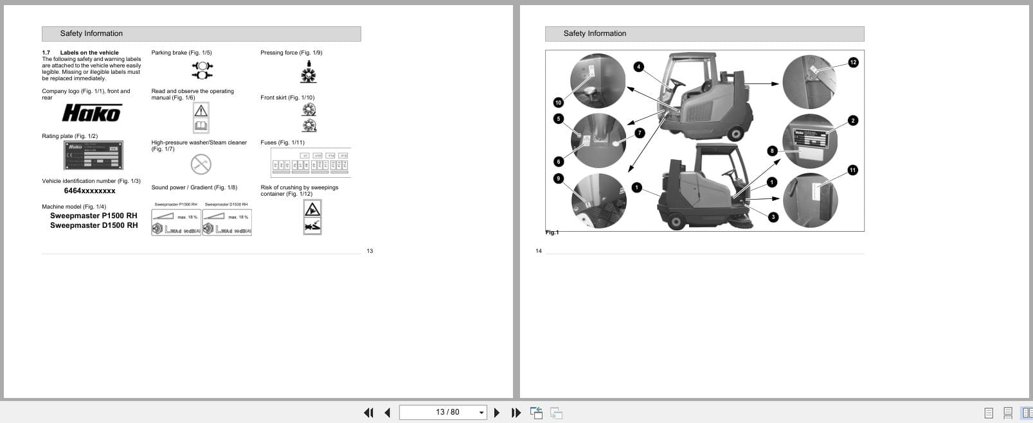Viewport: 1033px width, 423px height.
Task: Click the previous view navigation icon
Action: [536, 413]
